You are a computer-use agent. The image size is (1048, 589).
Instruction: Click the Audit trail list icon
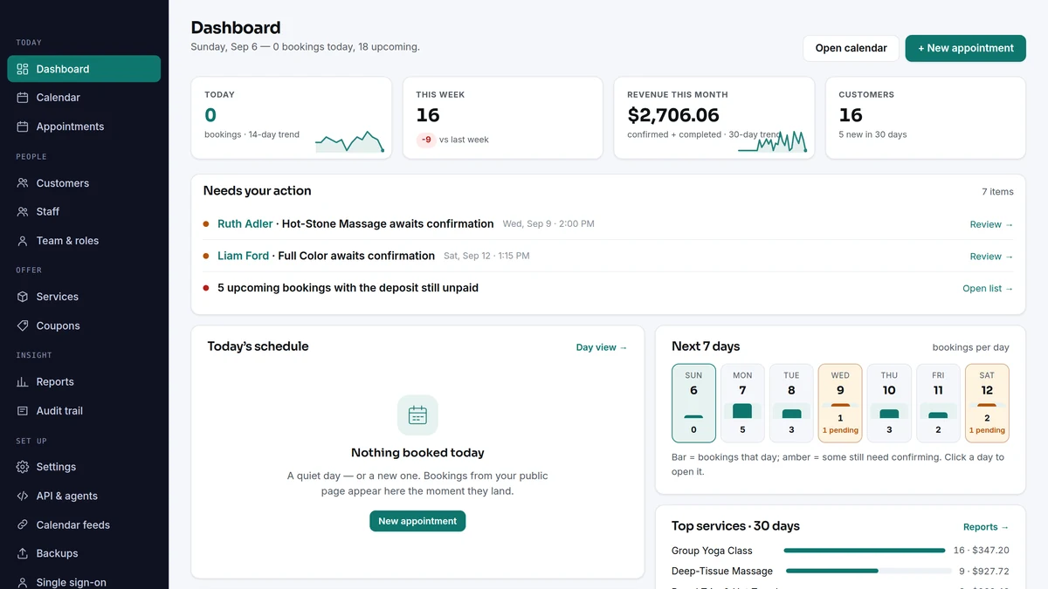click(23, 411)
